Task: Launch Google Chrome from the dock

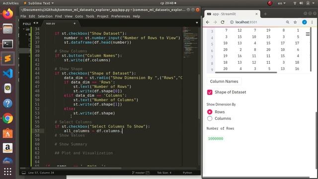Action: pyautogui.click(x=8, y=118)
